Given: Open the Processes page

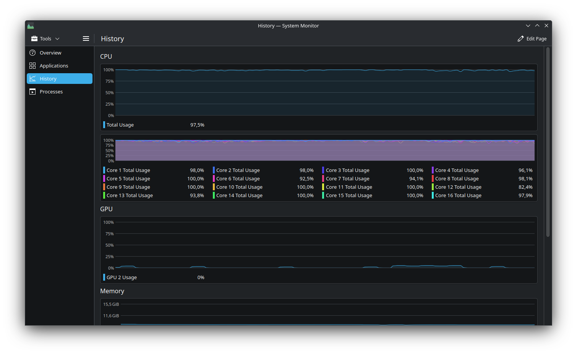Looking at the screenshot, I should point(51,92).
